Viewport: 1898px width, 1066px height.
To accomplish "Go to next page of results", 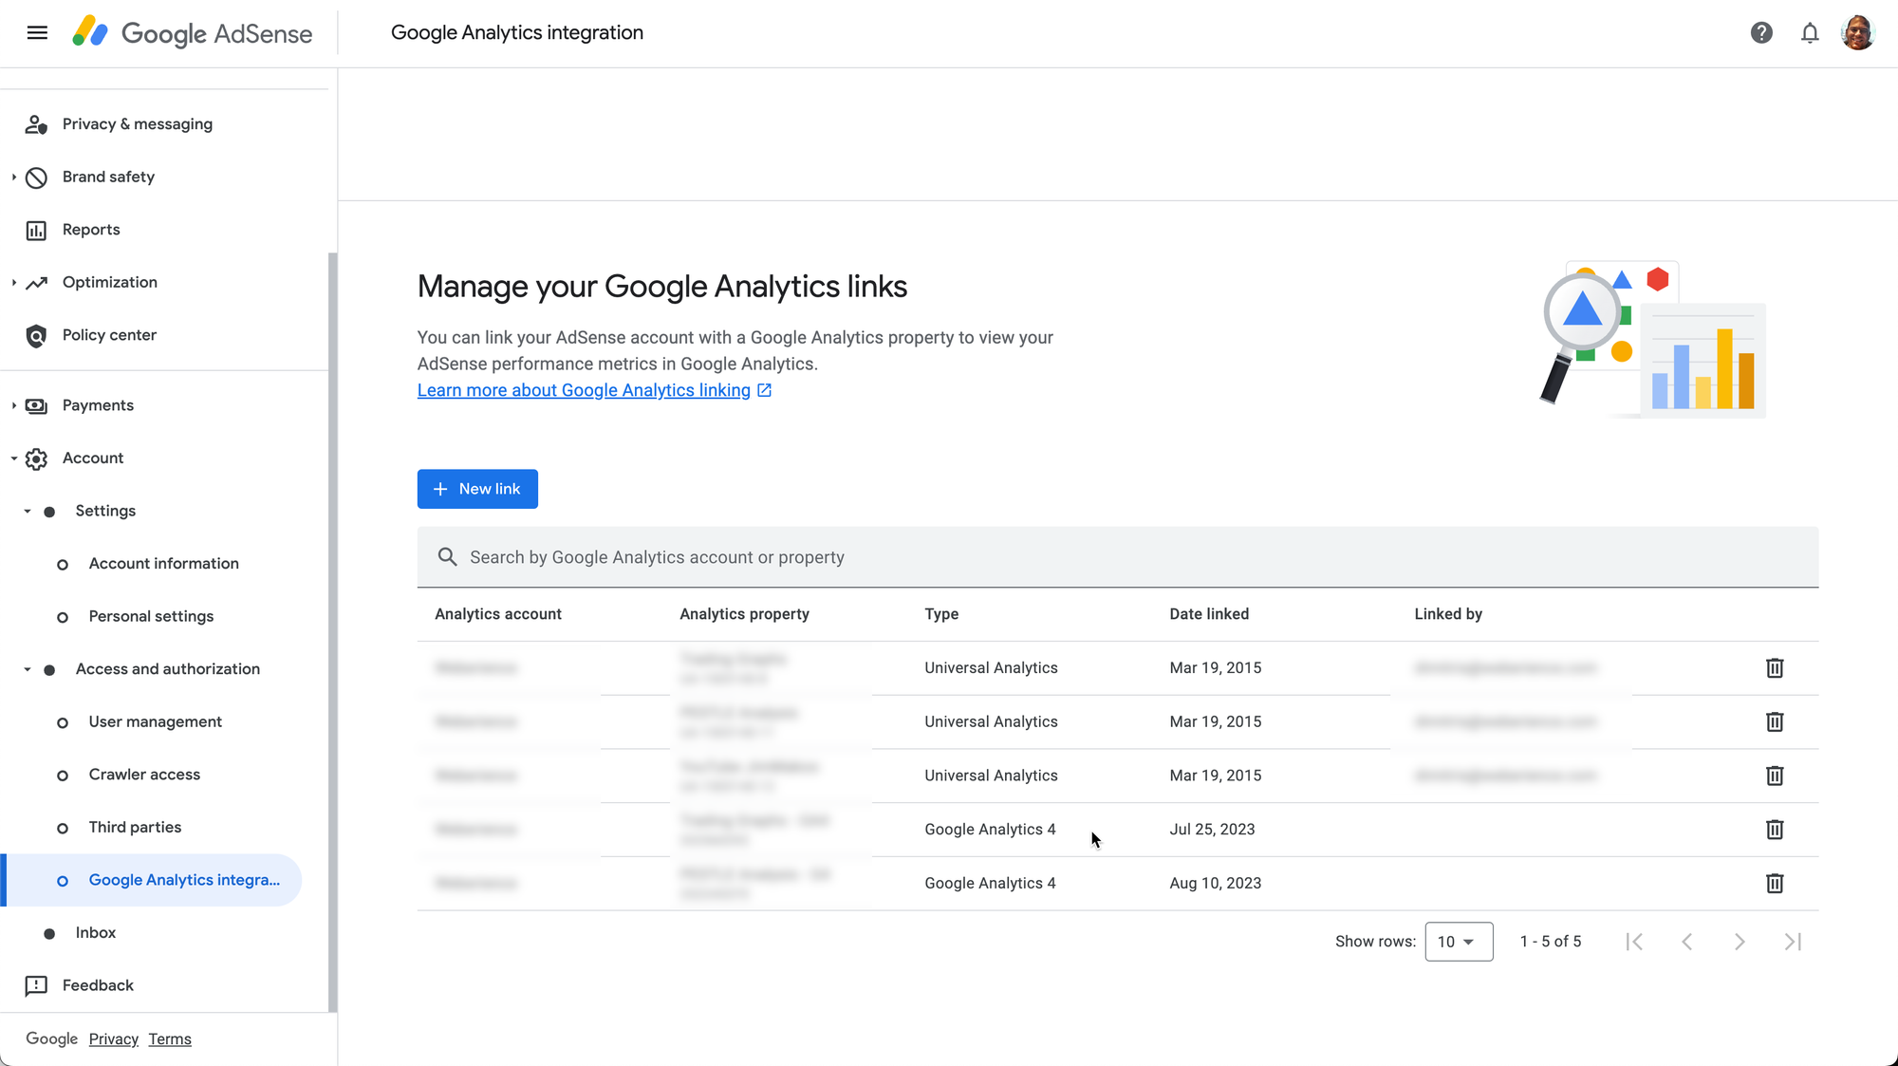I will pyautogui.click(x=1739, y=942).
